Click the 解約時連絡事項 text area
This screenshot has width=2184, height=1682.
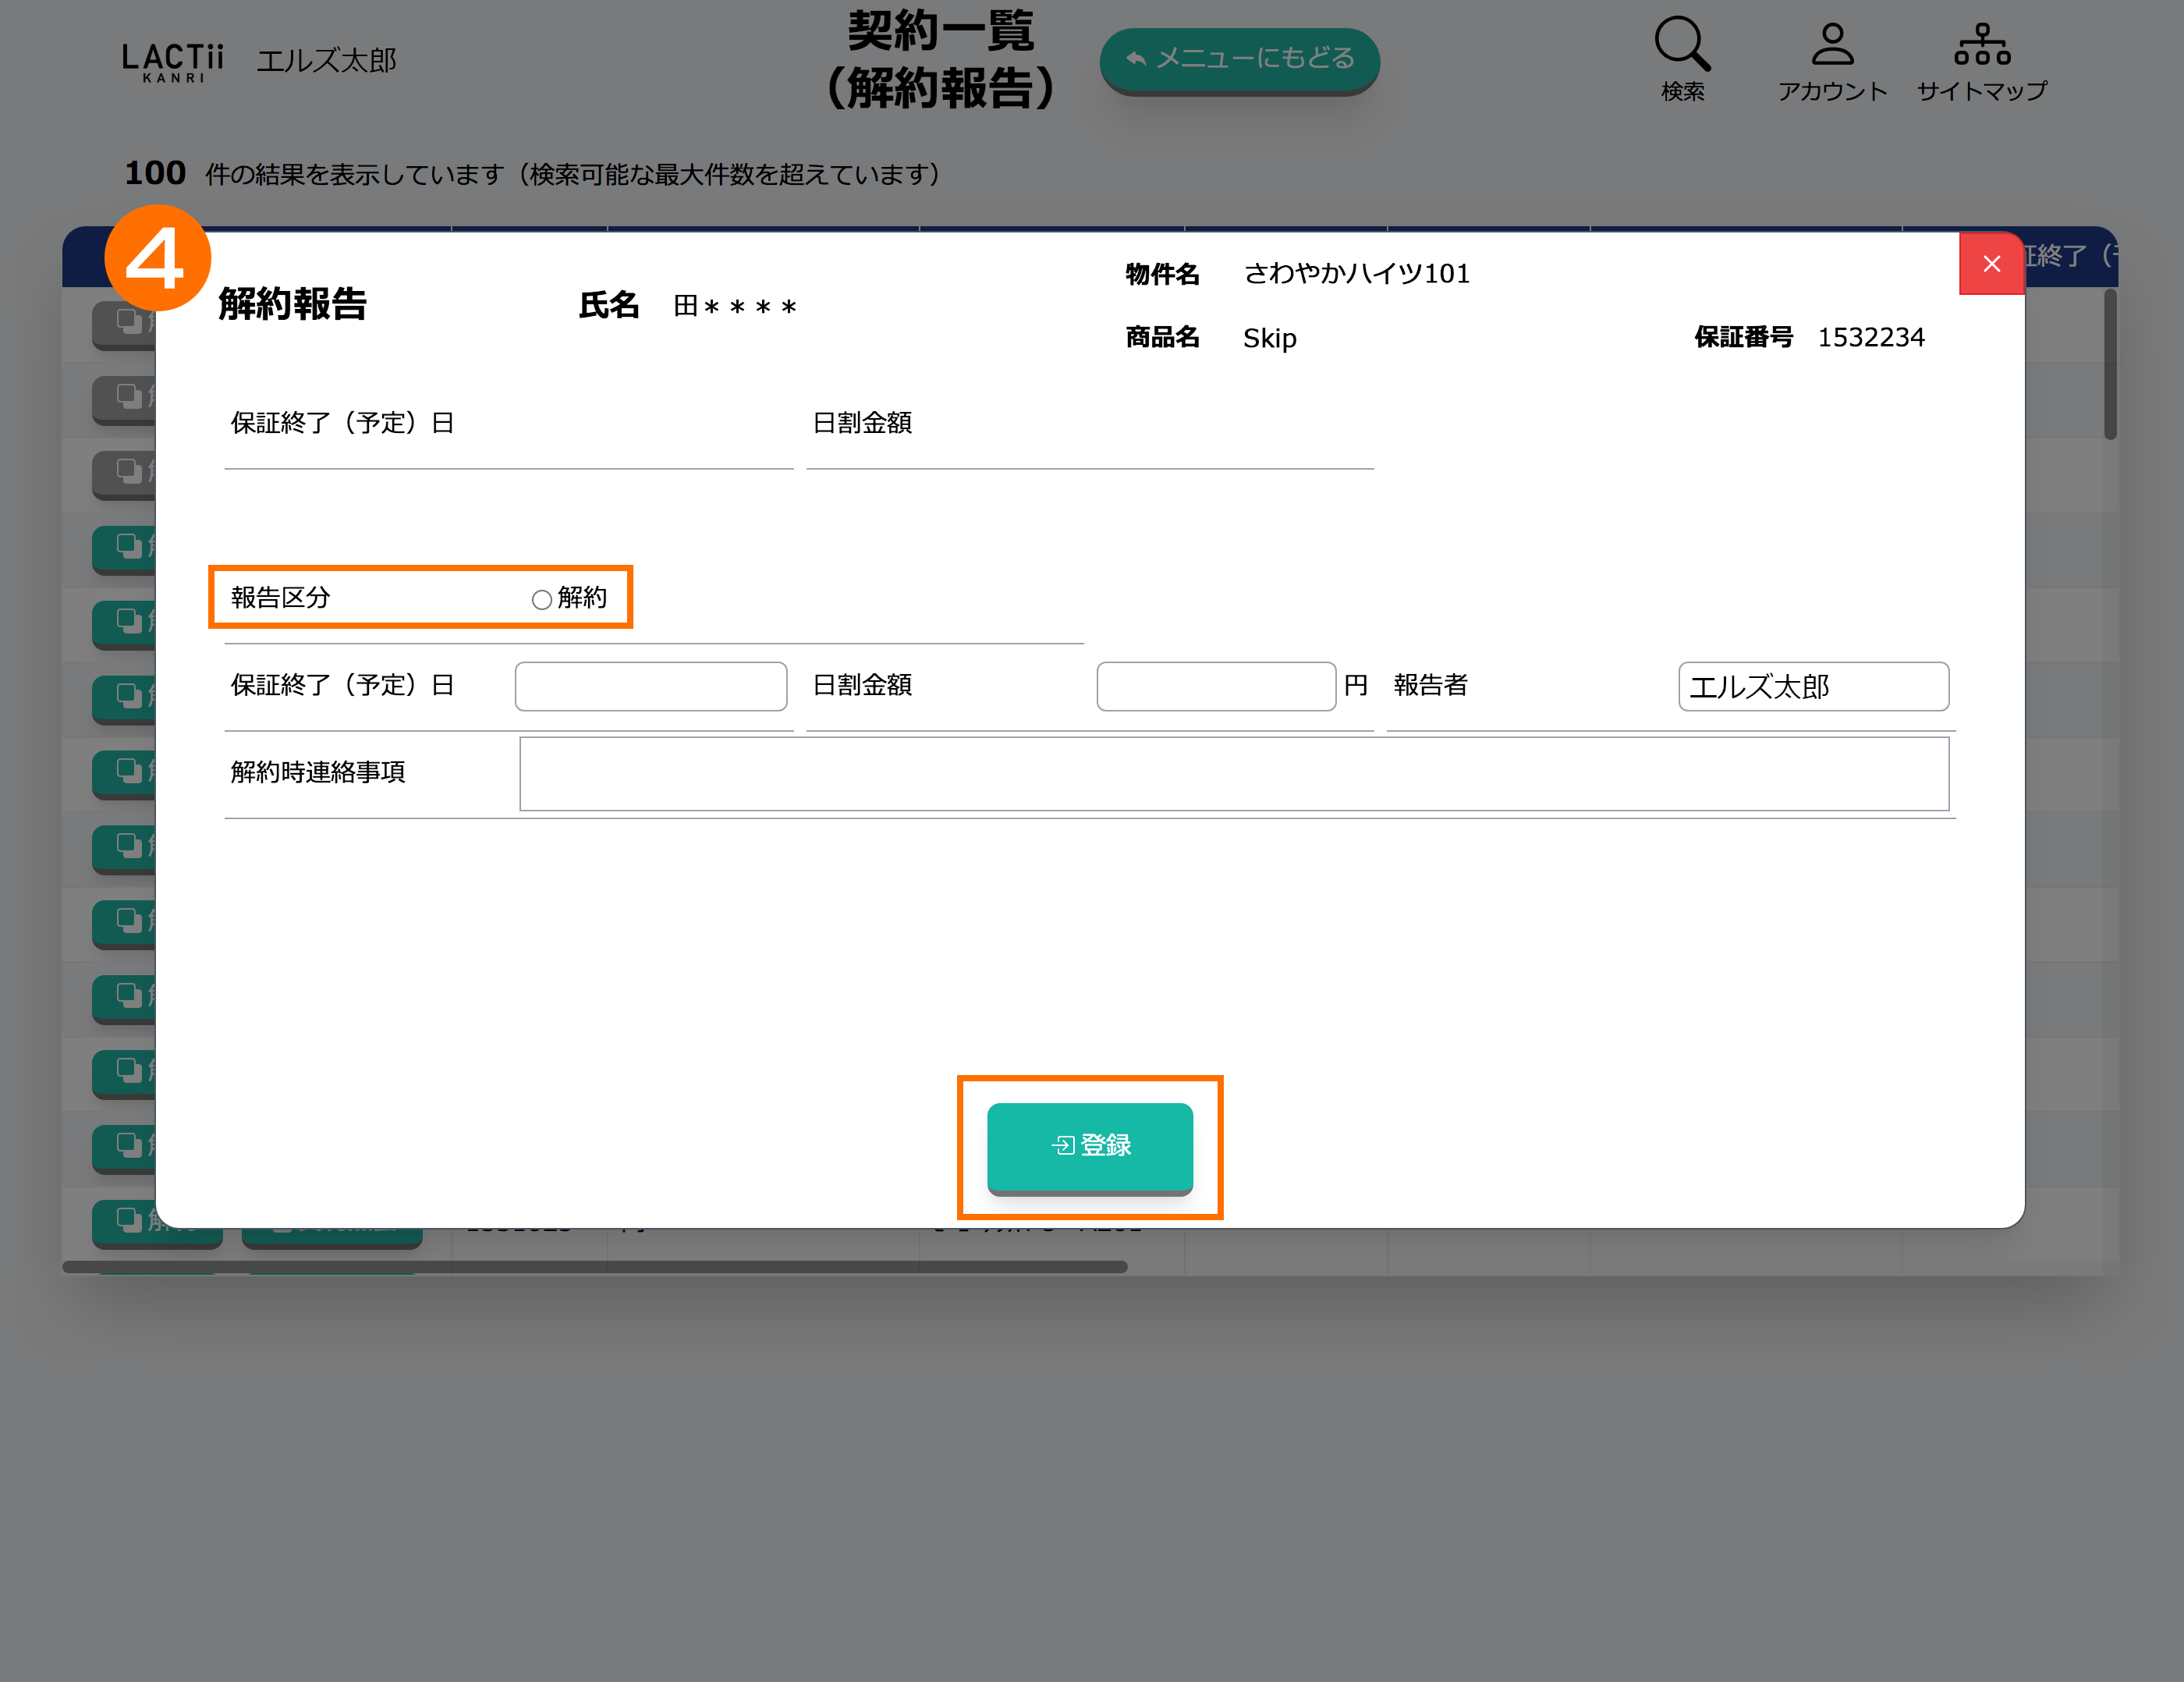point(1233,774)
